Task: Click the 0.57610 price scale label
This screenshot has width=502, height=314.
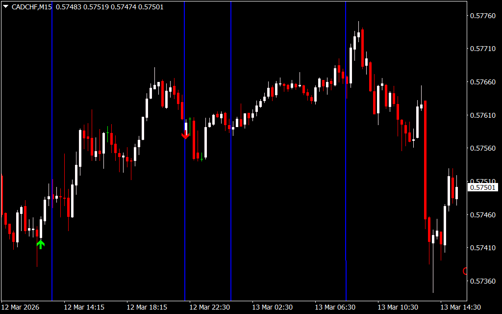Action: tap(482, 115)
